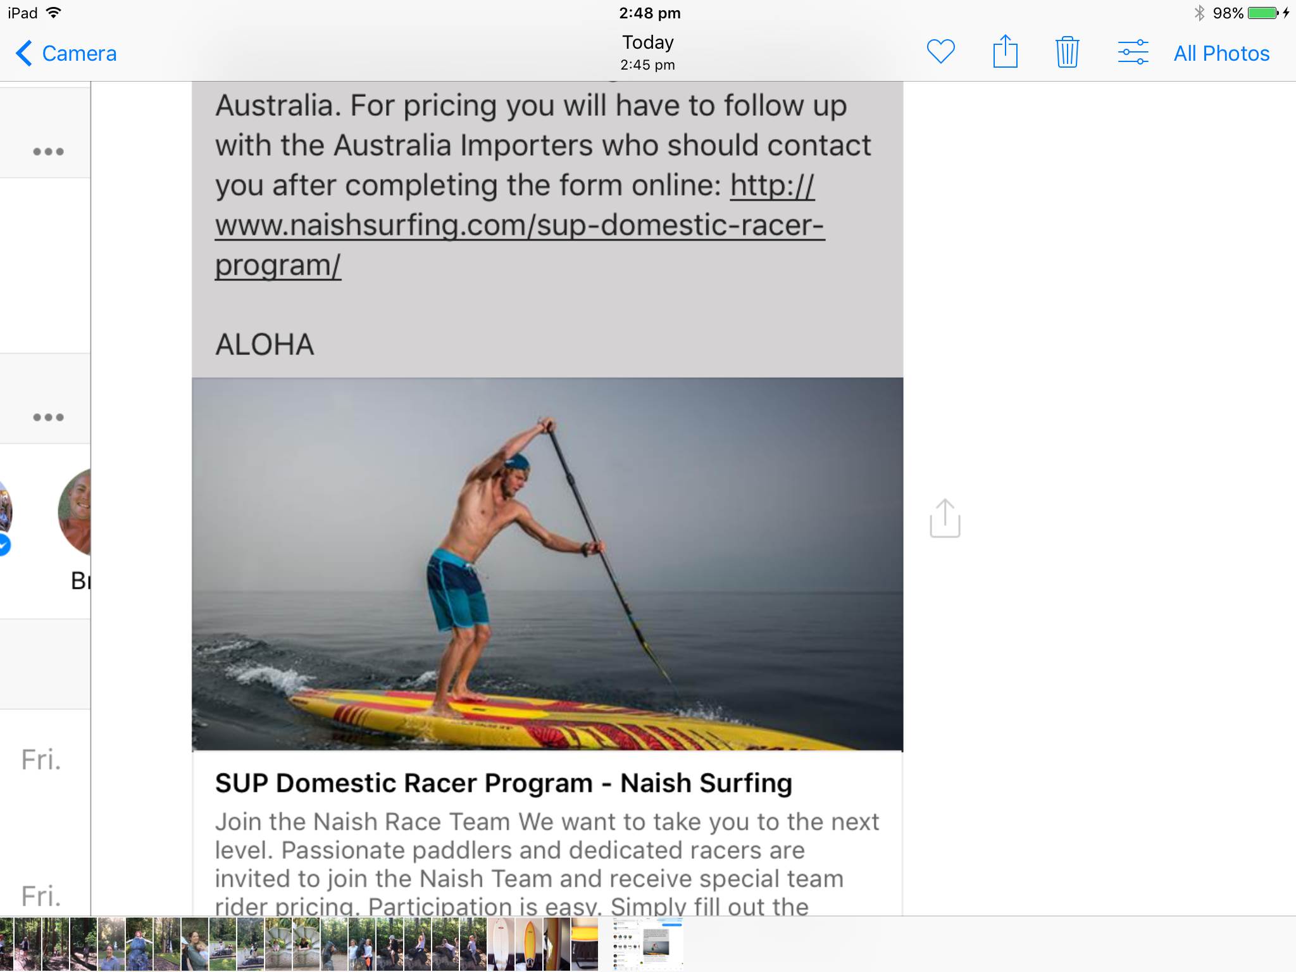Favorite this photo with the heart icon
The image size is (1296, 972).
pyautogui.click(x=940, y=52)
